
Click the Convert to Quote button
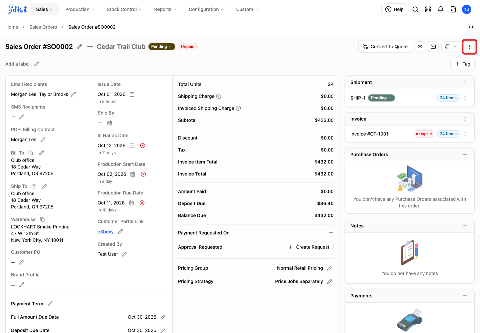(x=385, y=47)
